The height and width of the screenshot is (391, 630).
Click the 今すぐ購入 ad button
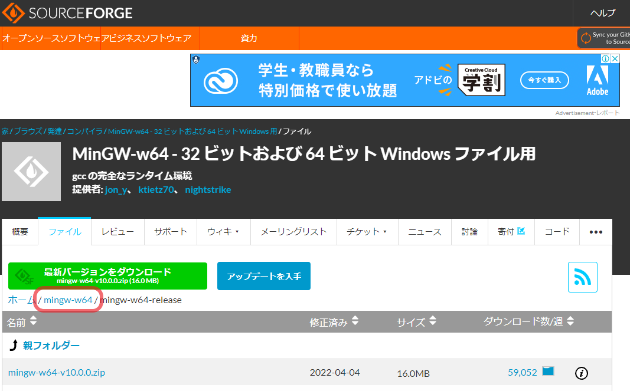(544, 80)
